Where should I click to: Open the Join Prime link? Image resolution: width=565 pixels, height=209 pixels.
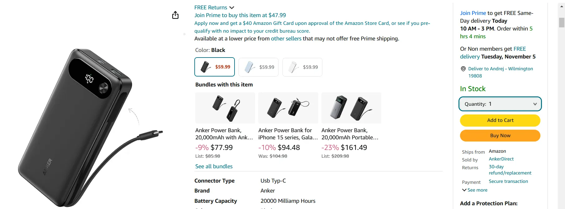[473, 13]
